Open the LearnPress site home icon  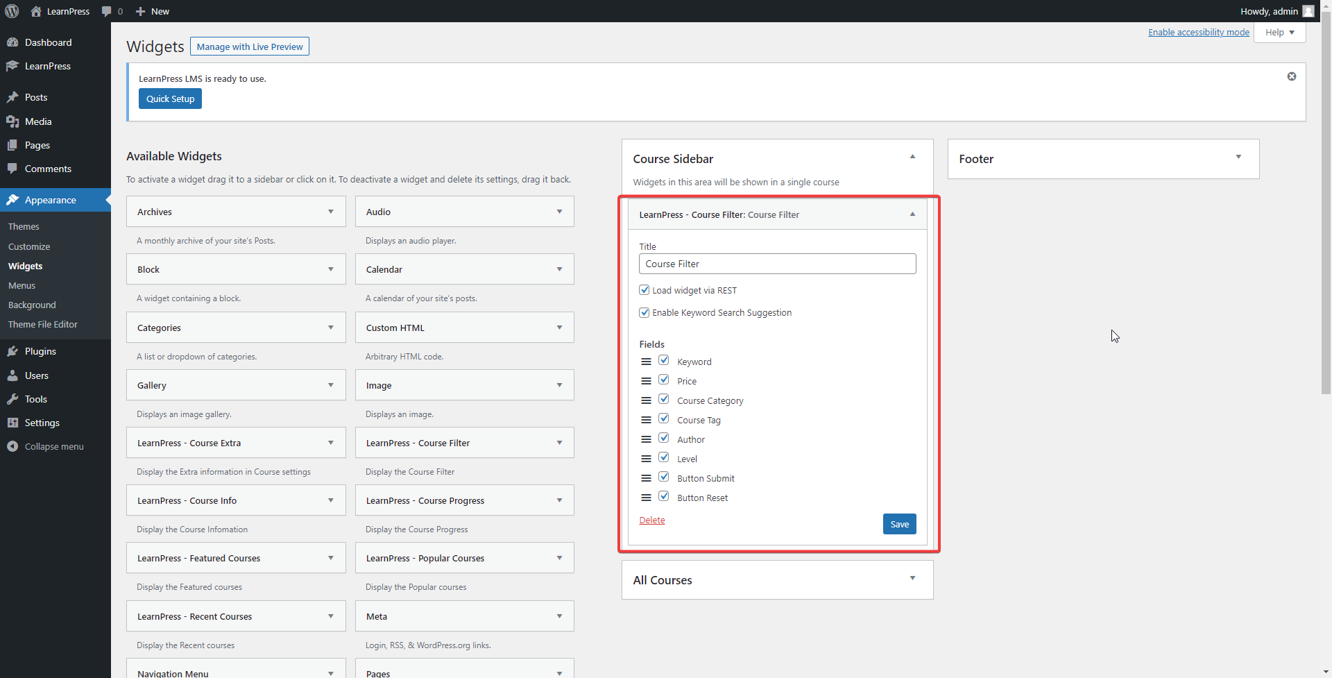pyautogui.click(x=36, y=11)
